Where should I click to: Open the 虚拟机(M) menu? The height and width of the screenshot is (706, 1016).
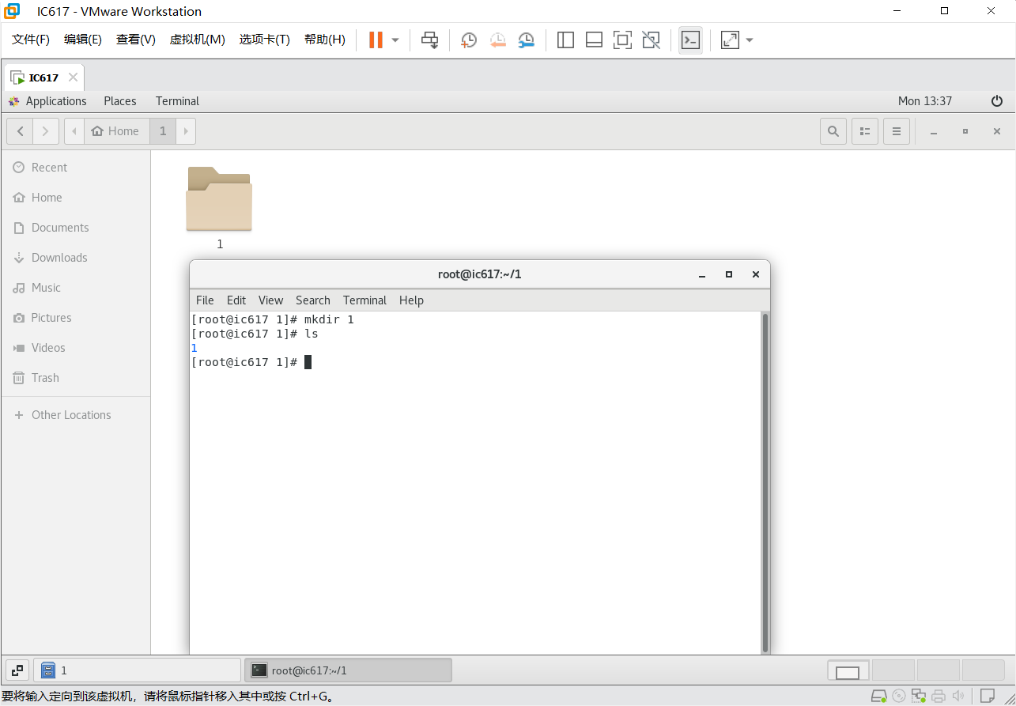pyautogui.click(x=198, y=40)
